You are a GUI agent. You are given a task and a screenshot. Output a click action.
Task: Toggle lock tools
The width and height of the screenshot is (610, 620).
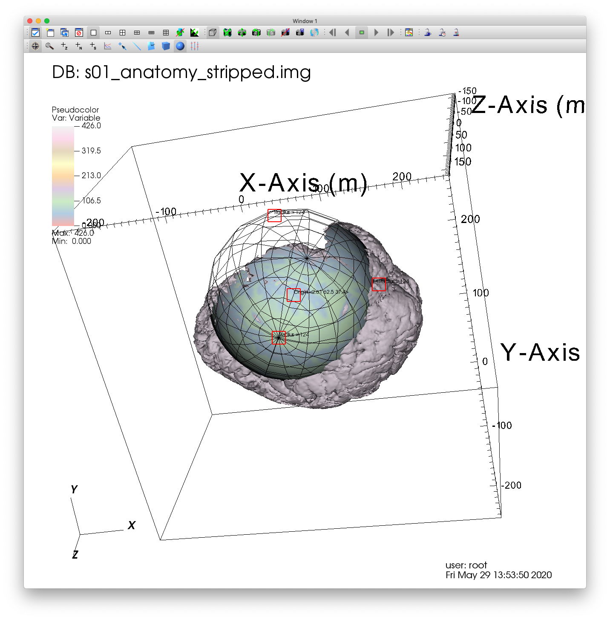[x=456, y=32]
